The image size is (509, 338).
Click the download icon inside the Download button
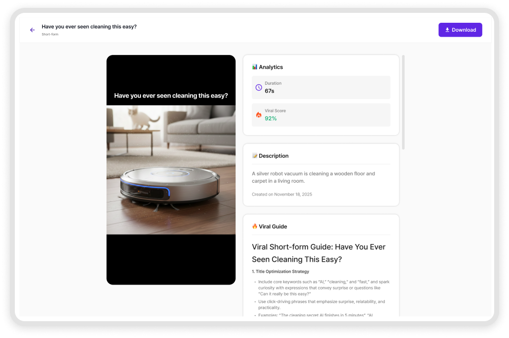click(x=447, y=30)
